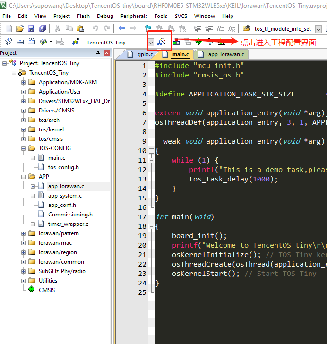Open Manage Project Items icon
Screen dimensions: 327x344
pos(176,41)
